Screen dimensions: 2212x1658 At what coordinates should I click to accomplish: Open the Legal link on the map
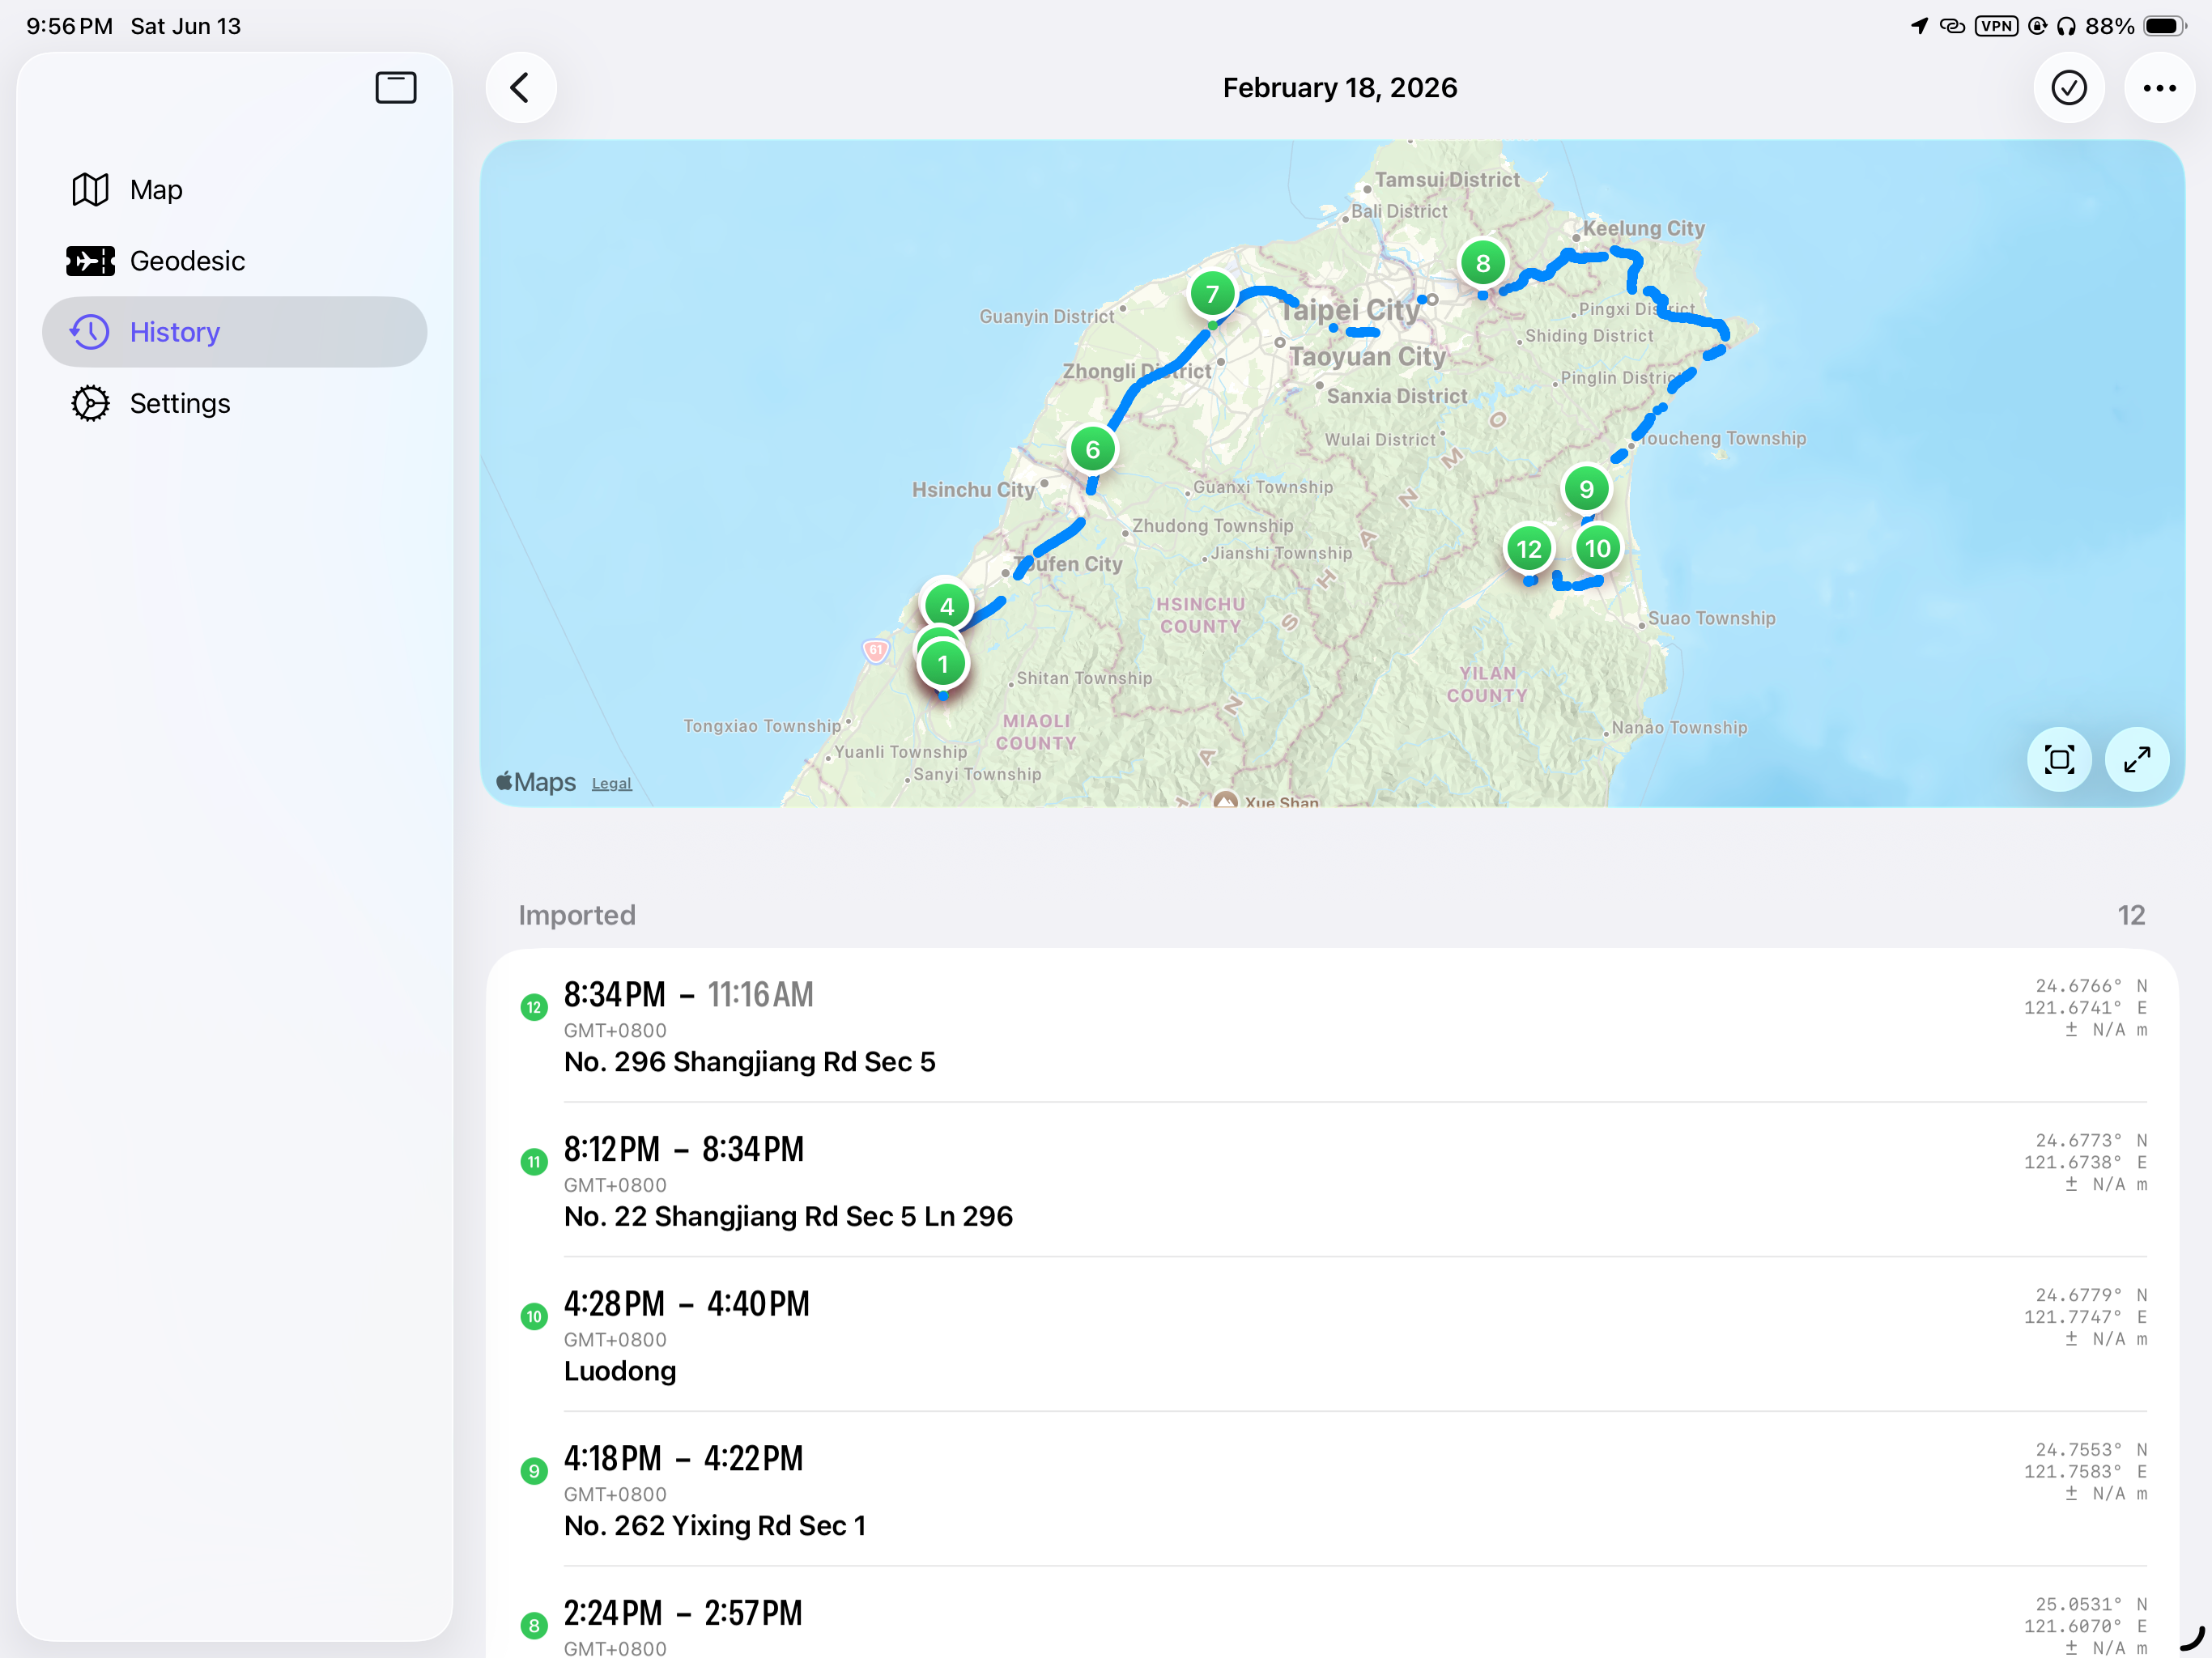[x=611, y=784]
